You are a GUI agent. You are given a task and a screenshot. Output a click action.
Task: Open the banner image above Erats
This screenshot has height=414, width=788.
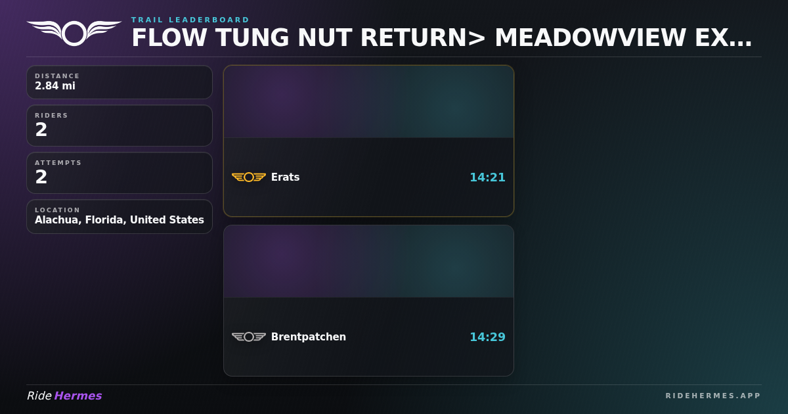click(368, 102)
